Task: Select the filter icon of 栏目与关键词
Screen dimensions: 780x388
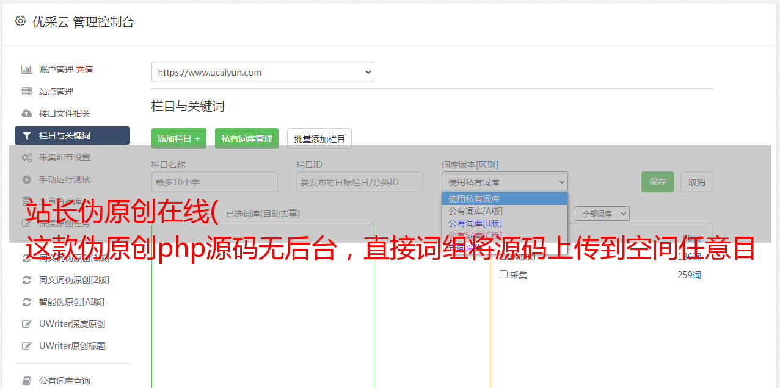Action: pos(26,135)
